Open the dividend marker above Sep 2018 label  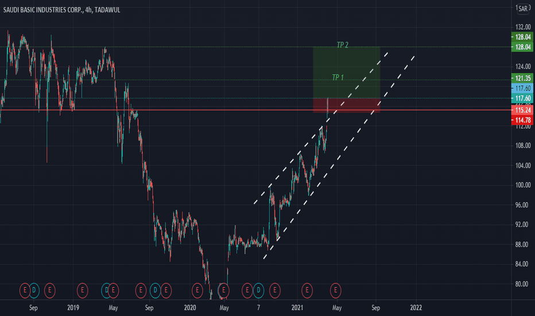pos(34,291)
